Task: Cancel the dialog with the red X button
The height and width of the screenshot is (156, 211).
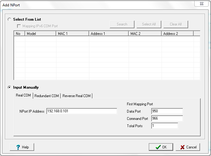Action: (x=188, y=147)
